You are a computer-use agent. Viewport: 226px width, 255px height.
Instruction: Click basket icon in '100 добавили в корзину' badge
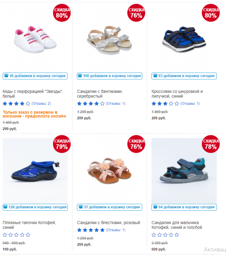[x=80, y=76]
